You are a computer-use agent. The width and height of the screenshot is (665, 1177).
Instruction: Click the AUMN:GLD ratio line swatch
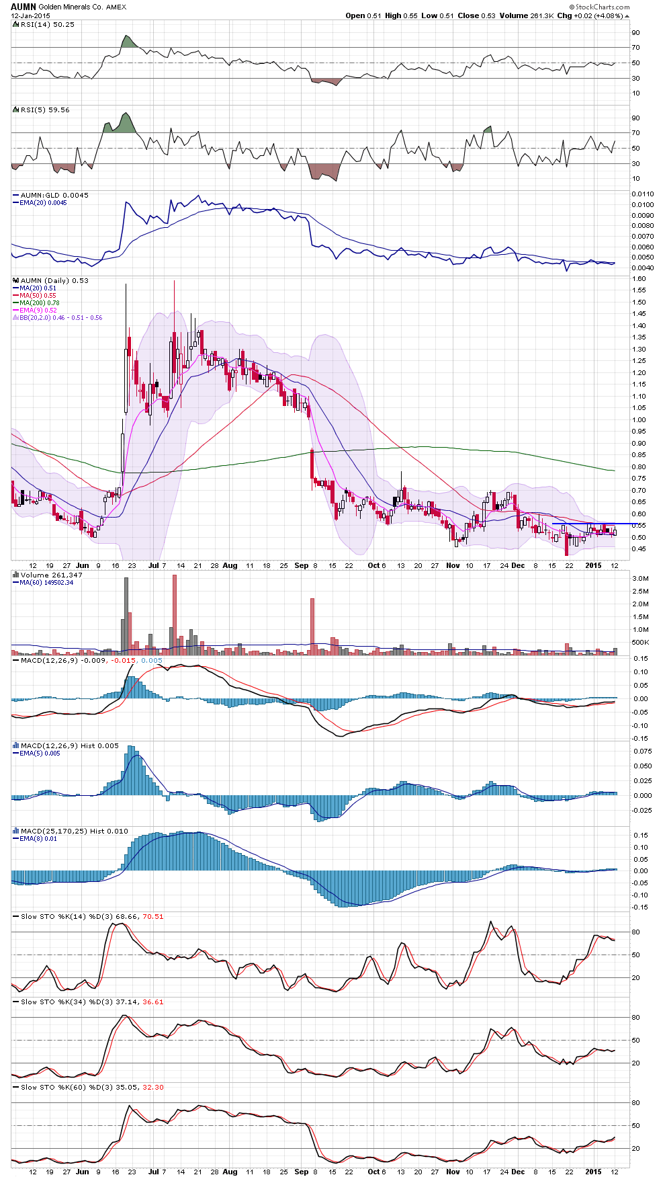tap(15, 195)
